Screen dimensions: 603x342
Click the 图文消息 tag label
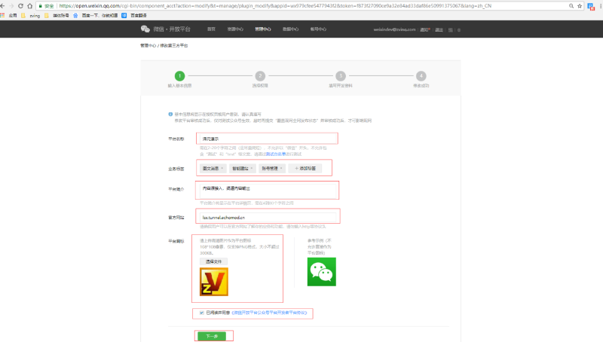(x=210, y=168)
